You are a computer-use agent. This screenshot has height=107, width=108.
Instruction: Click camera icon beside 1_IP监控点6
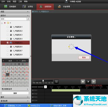pos(11,47)
